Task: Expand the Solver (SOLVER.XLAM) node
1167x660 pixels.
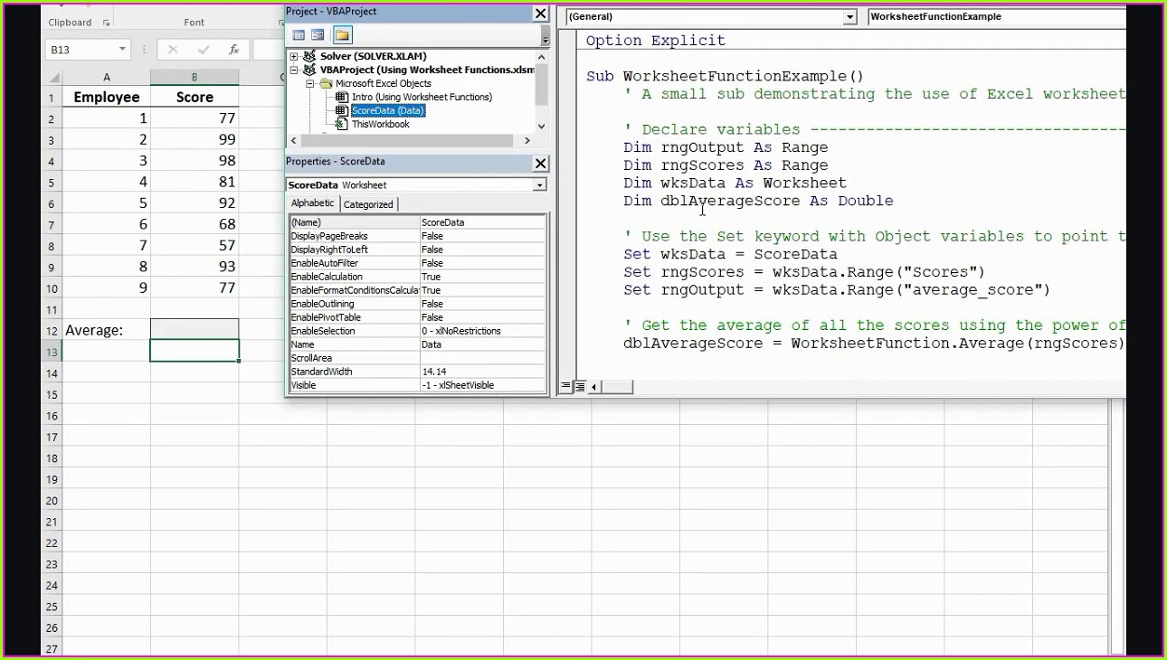Action: pyautogui.click(x=294, y=56)
